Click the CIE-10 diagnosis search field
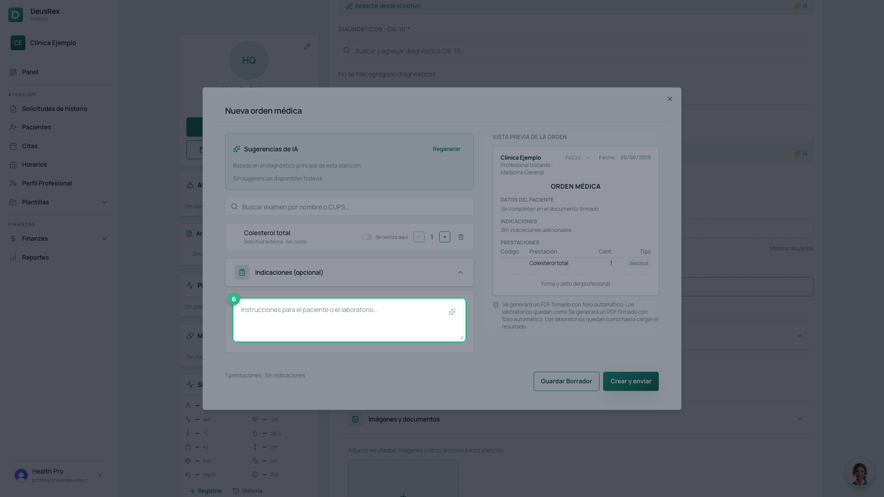 576,51
